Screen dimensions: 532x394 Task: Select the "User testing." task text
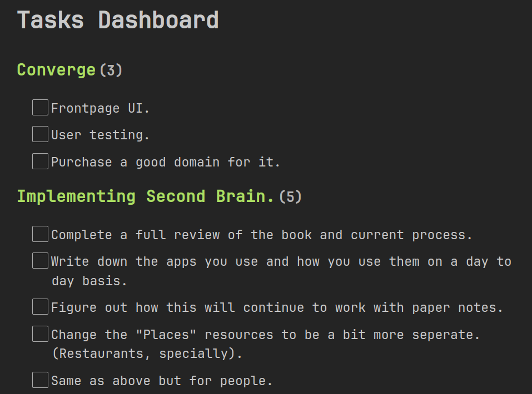pyautogui.click(x=101, y=135)
